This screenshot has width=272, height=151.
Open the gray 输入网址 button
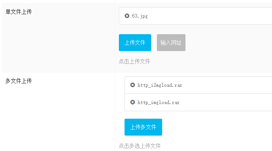coord(171,42)
